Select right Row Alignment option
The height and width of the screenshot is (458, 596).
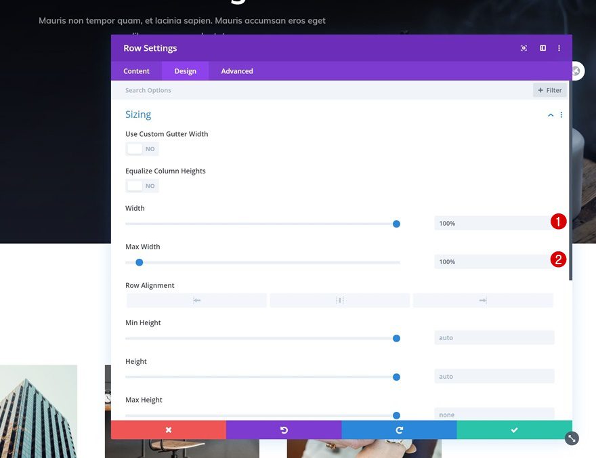pyautogui.click(x=483, y=300)
